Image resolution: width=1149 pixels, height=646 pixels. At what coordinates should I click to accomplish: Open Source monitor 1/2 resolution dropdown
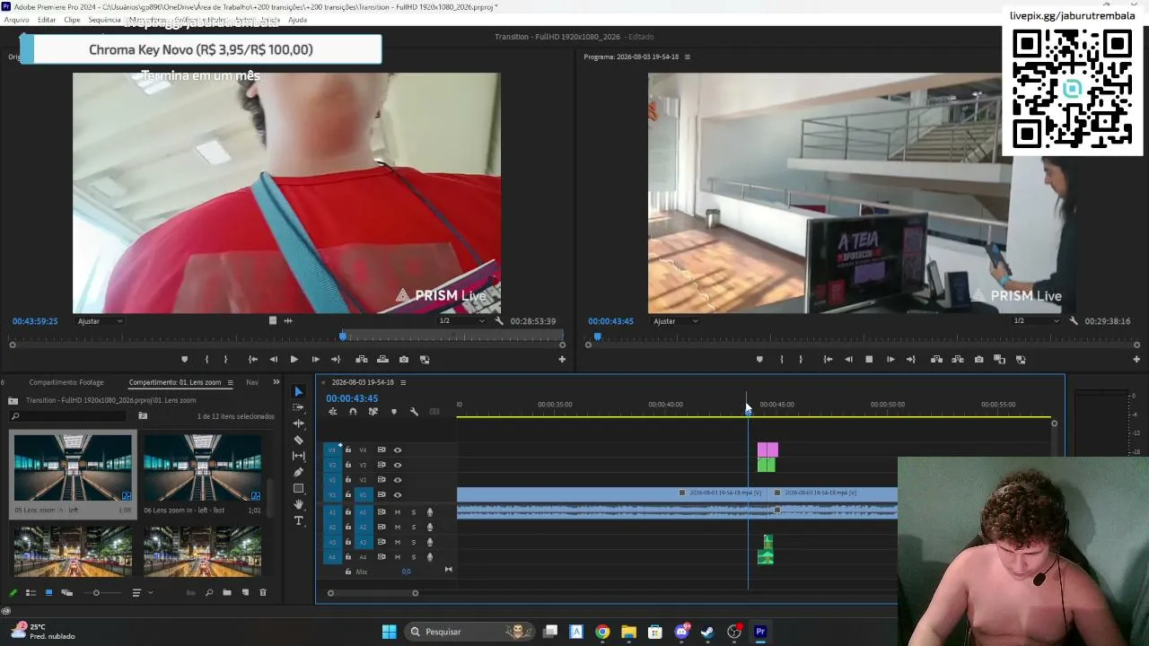(x=462, y=321)
